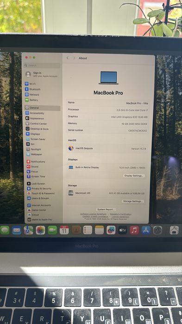Select Lock Screen in the sidebar
The height and width of the screenshot is (324, 182).
pyautogui.click(x=36, y=183)
